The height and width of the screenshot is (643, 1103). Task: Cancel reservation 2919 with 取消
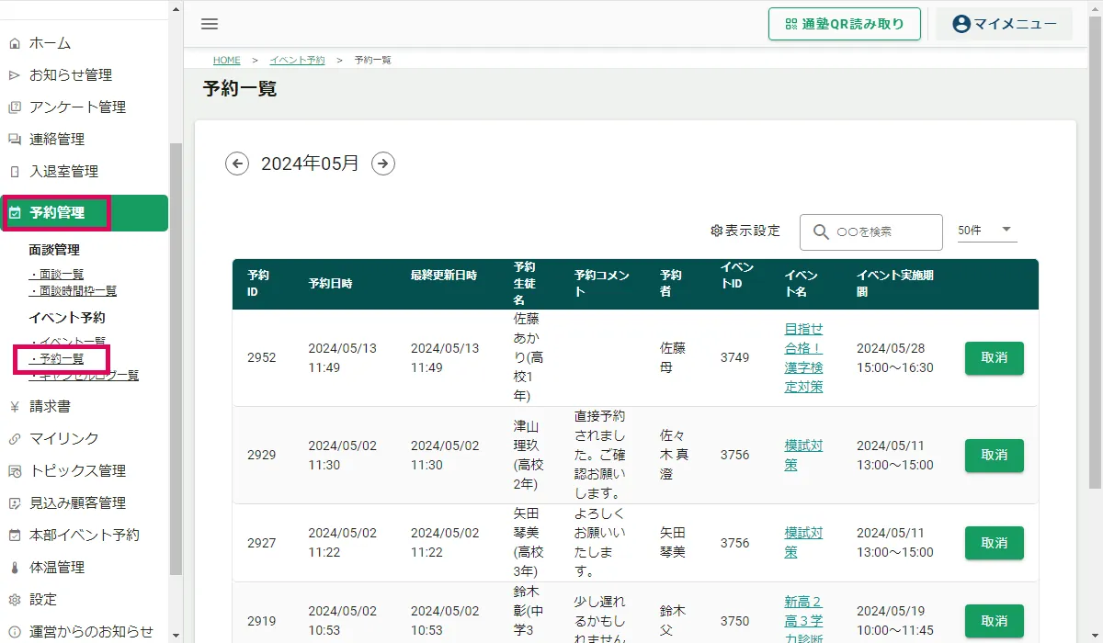pos(995,621)
